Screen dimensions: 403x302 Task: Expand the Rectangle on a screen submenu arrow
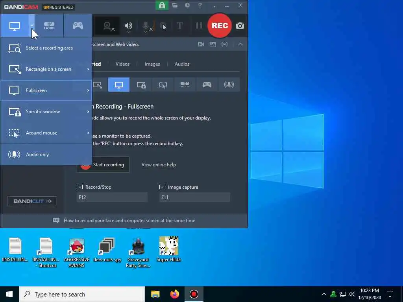click(x=88, y=69)
